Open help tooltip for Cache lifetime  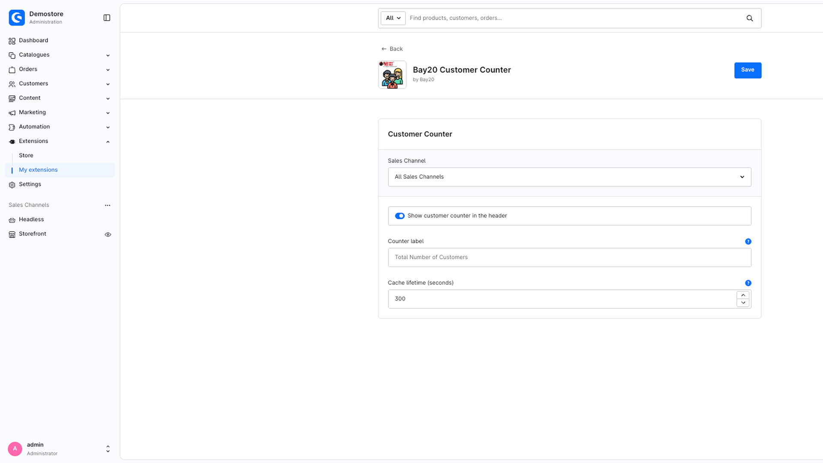point(748,283)
